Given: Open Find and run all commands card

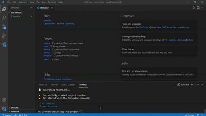Looking at the screenshot, I should (x=159, y=73).
